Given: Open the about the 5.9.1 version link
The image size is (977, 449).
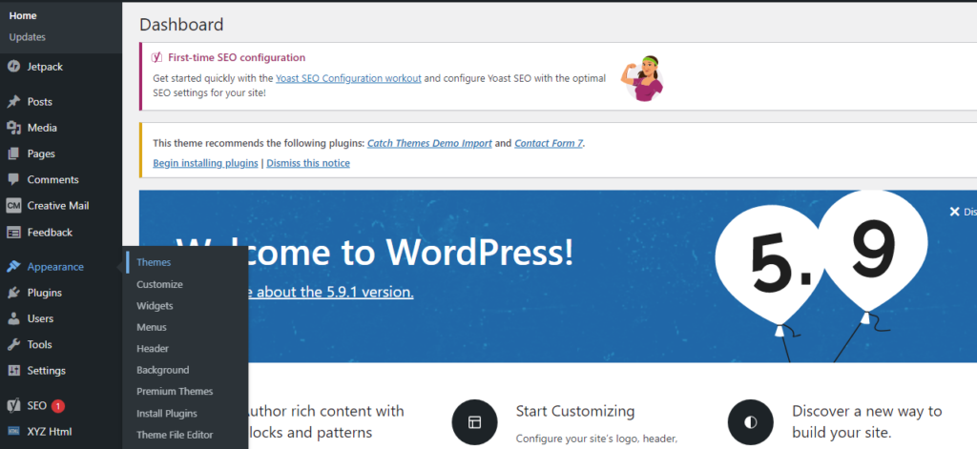Looking at the screenshot, I should 331,292.
